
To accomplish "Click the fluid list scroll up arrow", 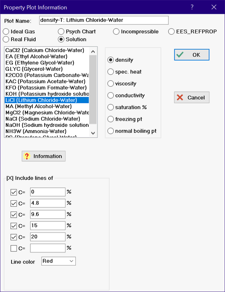I will pyautogui.click(x=93, y=52).
